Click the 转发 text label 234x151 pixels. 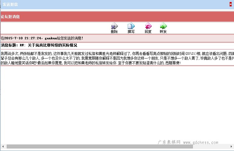[163, 31]
